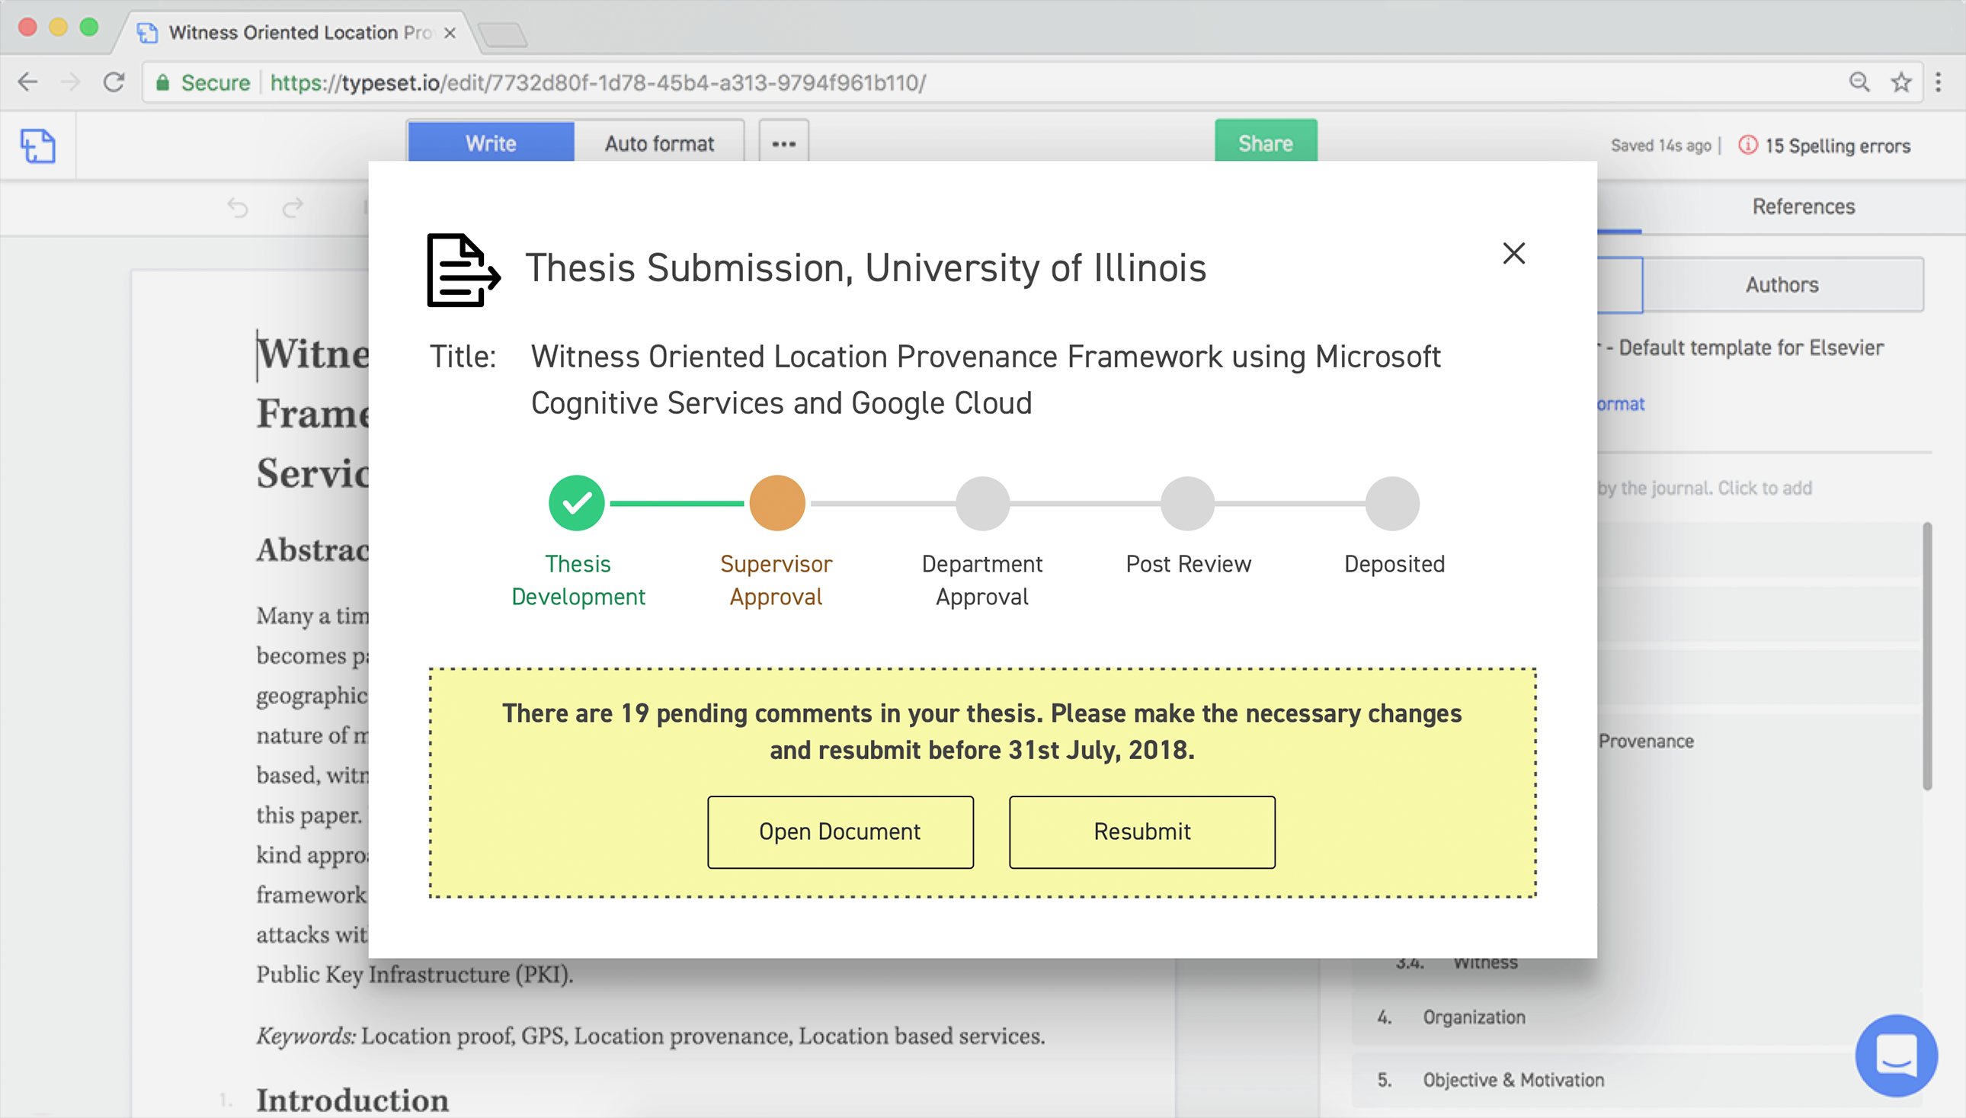Click the spelling errors warning icon
Viewport: 1966px width, 1118px height.
pos(1747,145)
